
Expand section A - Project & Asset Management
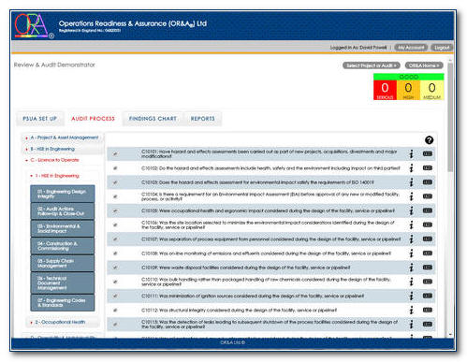63,138
